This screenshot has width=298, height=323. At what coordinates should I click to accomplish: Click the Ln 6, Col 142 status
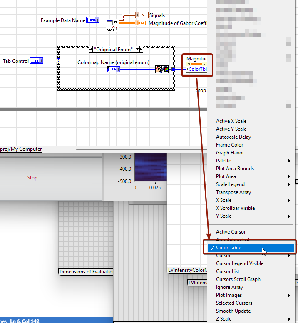(25, 321)
